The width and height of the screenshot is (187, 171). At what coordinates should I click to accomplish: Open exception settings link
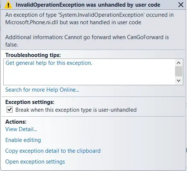(x=35, y=162)
